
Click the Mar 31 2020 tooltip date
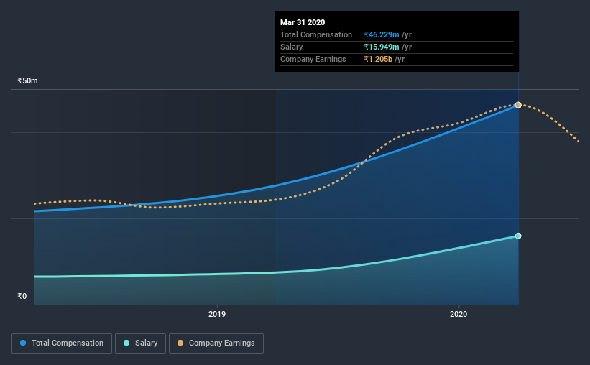(303, 22)
